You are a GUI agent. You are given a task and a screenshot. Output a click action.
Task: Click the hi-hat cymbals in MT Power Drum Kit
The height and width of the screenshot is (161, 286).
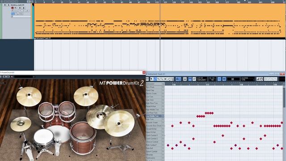point(21,124)
